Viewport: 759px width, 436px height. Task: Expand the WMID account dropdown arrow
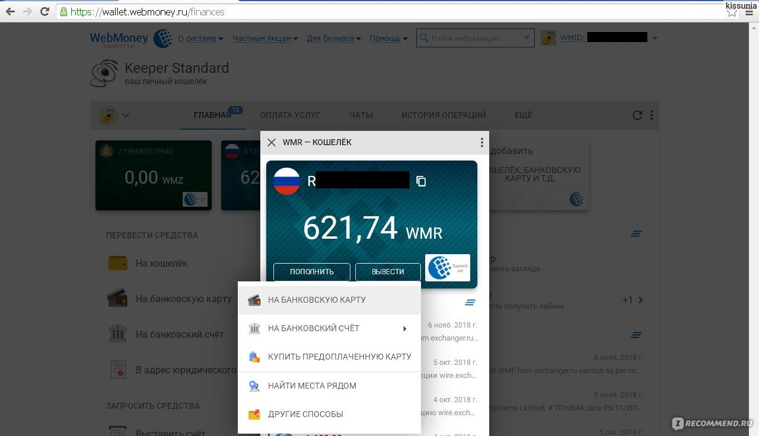(655, 39)
